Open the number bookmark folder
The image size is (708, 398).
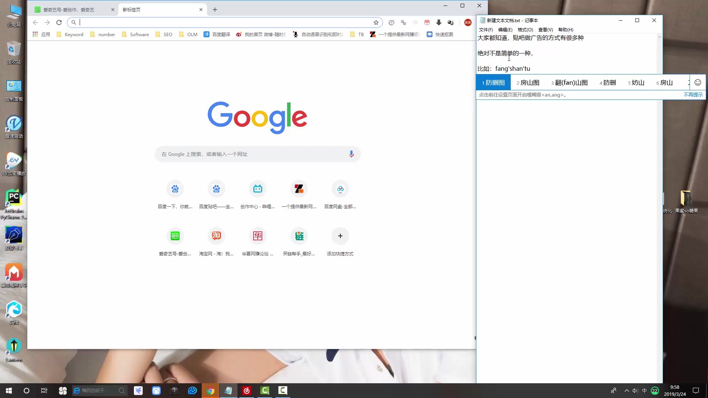103,34
